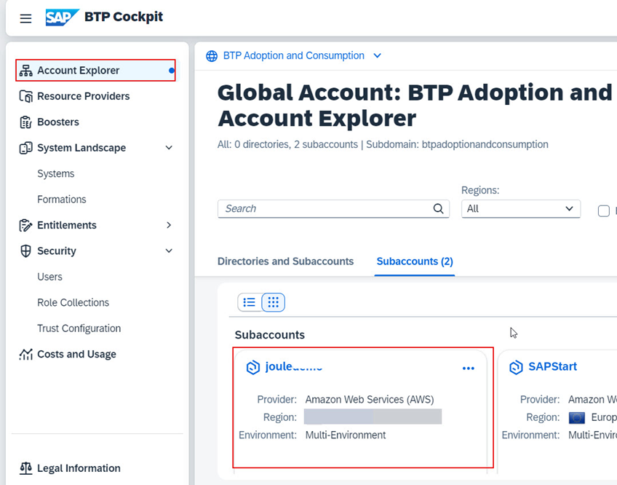Collapse the System Landscape section
The width and height of the screenshot is (617, 485).
tap(169, 148)
